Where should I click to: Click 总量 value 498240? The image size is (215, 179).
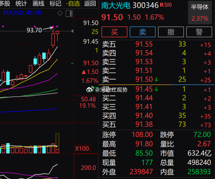[x=199, y=163]
